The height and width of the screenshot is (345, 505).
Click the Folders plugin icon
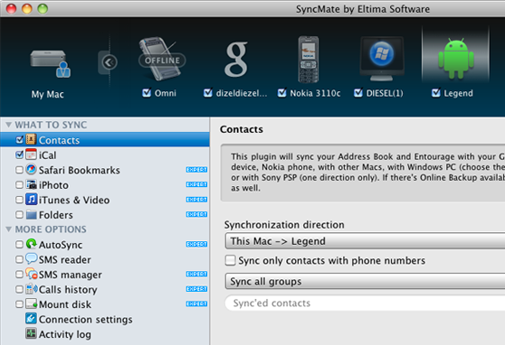31,214
